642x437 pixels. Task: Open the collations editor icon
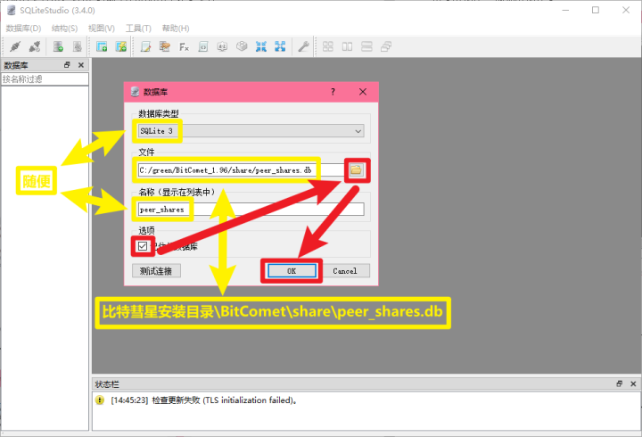[222, 46]
